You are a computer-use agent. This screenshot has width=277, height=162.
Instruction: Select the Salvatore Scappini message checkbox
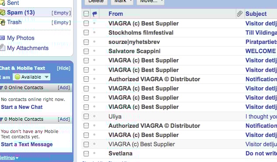pyautogui.click(x=86, y=51)
